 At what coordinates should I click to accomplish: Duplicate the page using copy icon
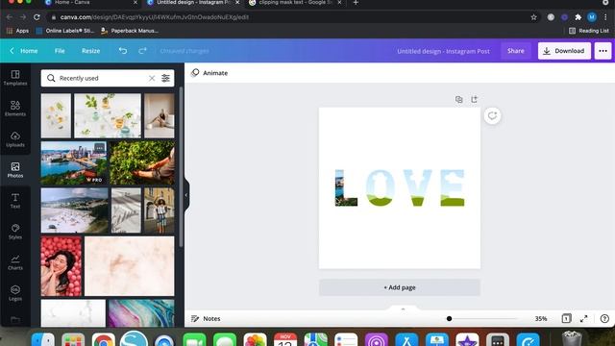tap(459, 99)
